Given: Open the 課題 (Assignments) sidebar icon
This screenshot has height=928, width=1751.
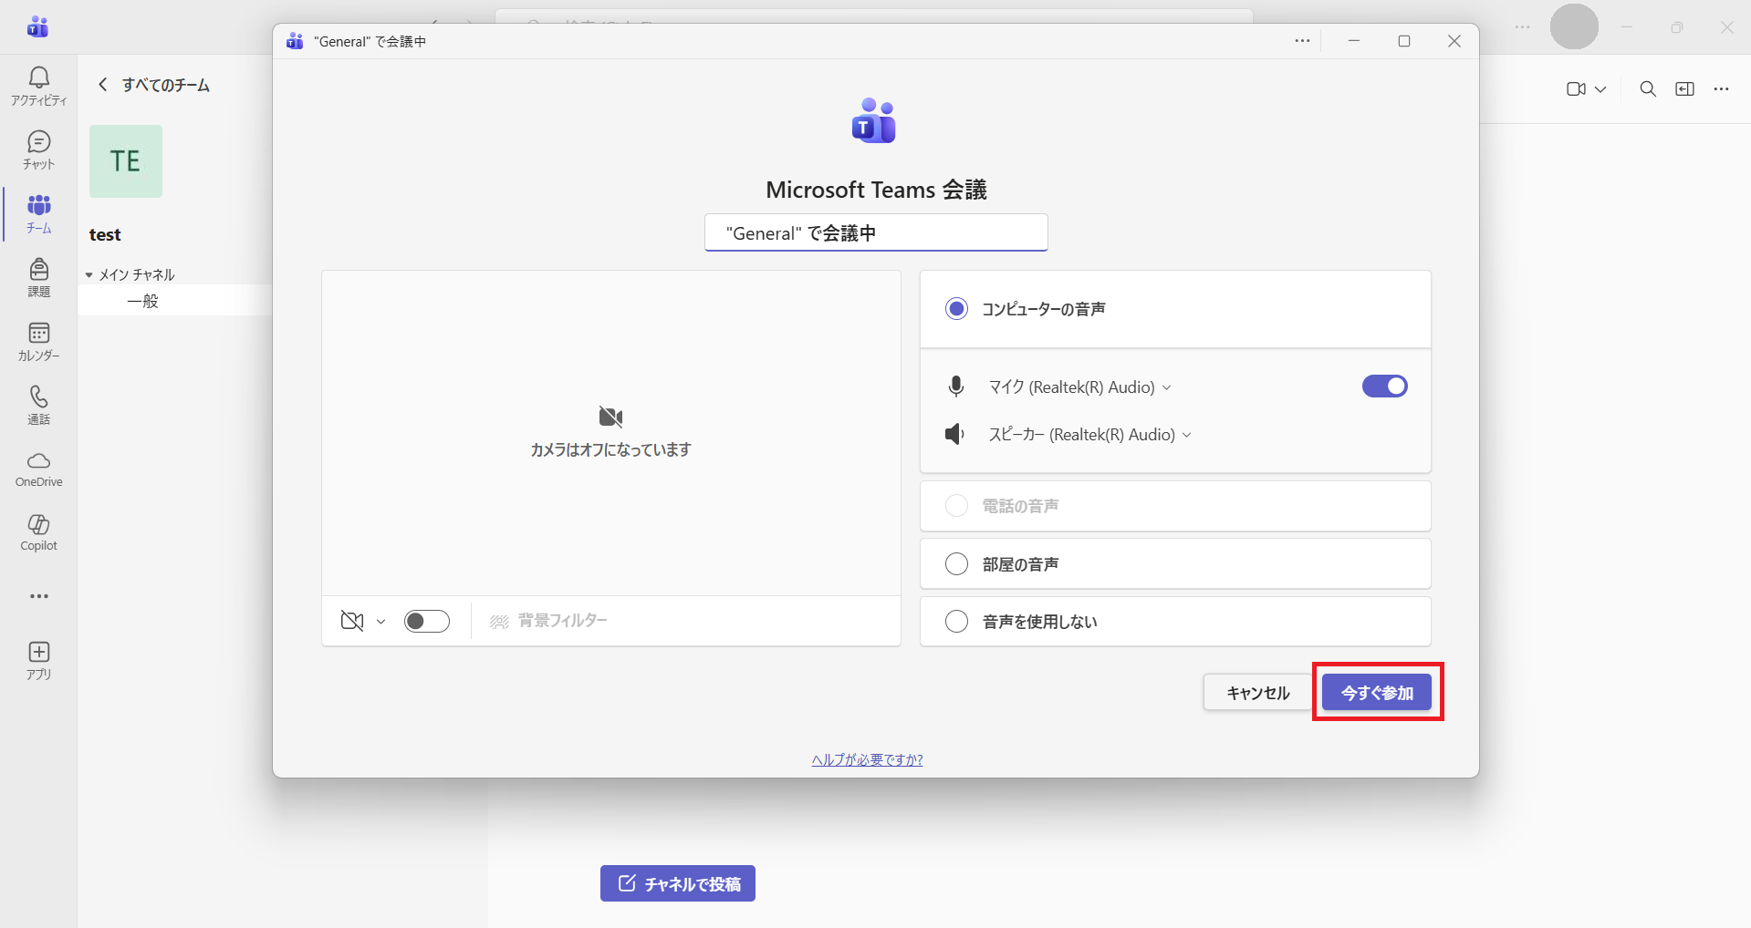Looking at the screenshot, I should pos(38,277).
